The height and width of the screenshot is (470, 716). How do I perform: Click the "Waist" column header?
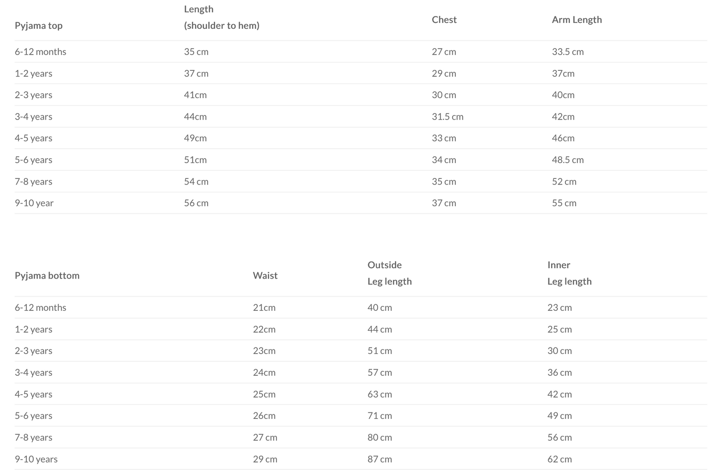[265, 276]
